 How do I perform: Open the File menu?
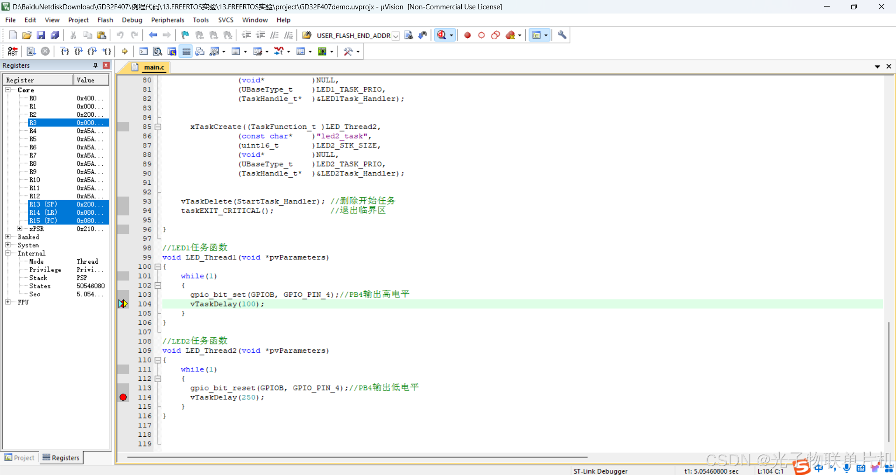10,20
